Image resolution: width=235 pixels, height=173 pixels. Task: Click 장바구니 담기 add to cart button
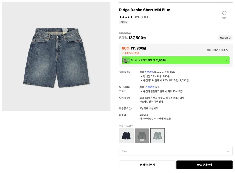pos(147,165)
